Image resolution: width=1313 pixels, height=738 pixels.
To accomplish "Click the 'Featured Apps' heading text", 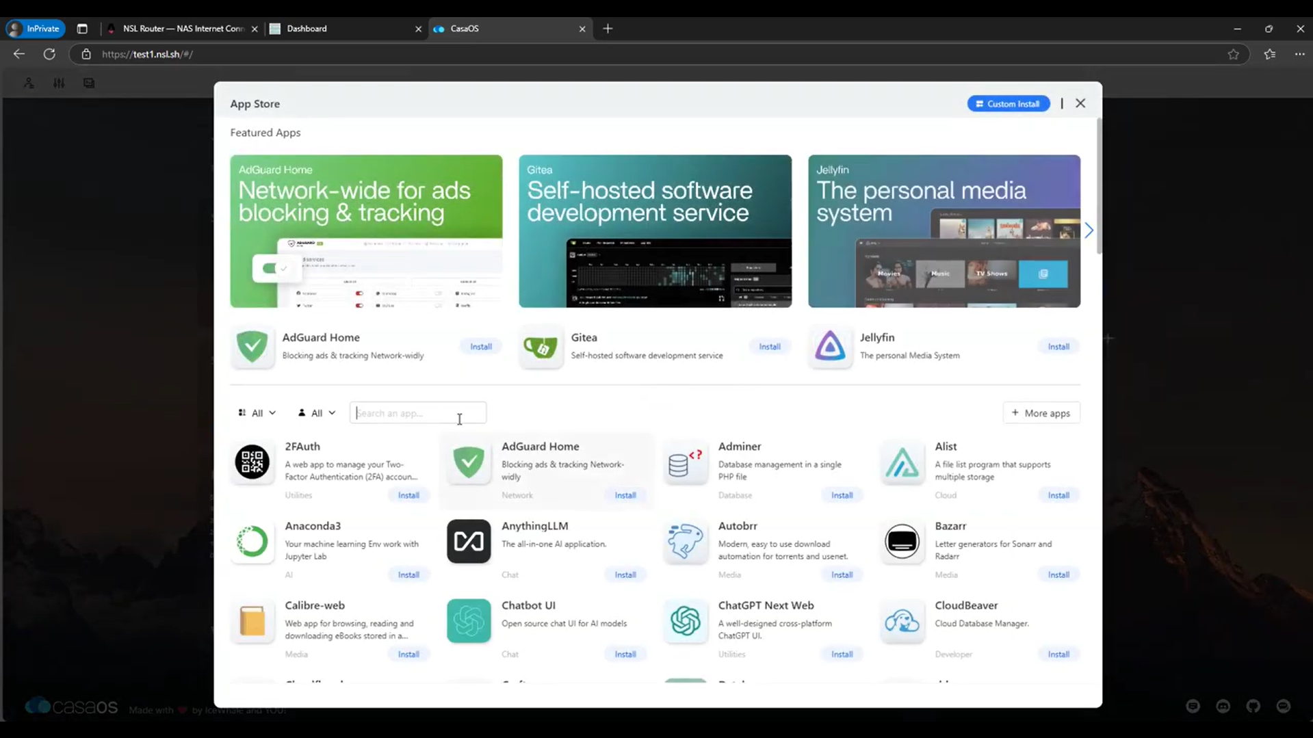I will point(265,133).
